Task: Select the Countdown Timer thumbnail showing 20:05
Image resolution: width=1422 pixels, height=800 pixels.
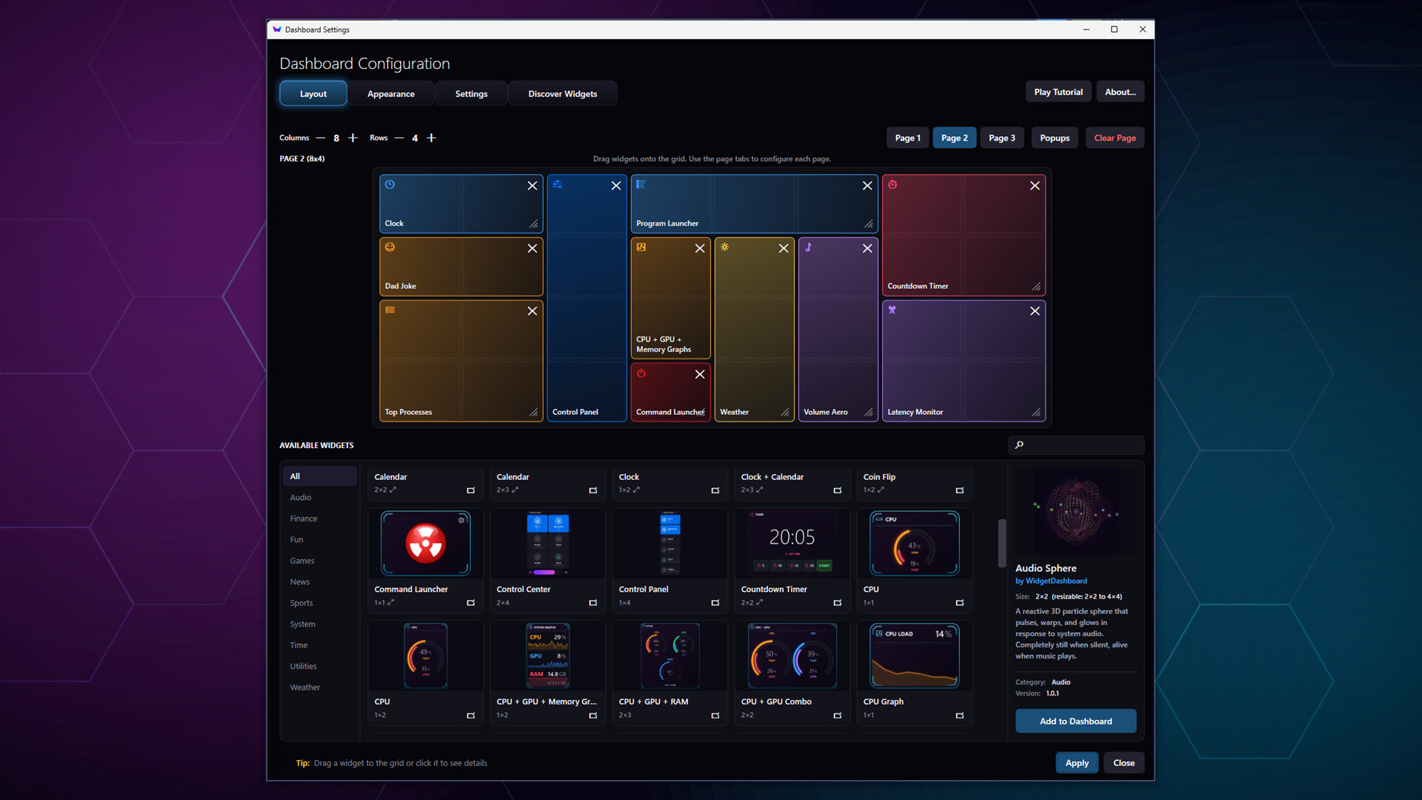Action: [792, 543]
